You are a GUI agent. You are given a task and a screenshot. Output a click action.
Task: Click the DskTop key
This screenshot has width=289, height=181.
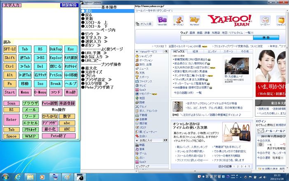point(56,49)
